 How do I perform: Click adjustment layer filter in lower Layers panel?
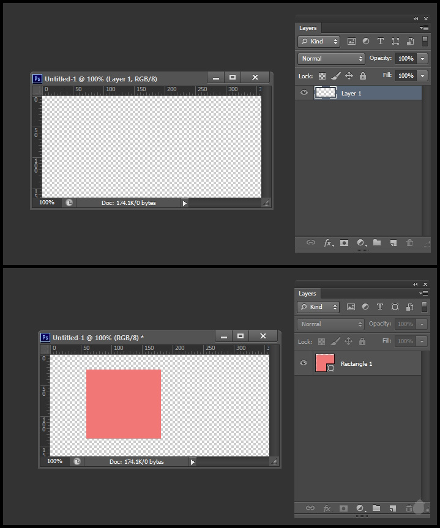(x=366, y=307)
